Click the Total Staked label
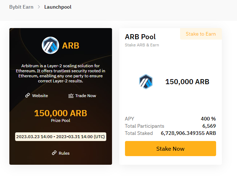The height and width of the screenshot is (182, 237). pyautogui.click(x=139, y=133)
